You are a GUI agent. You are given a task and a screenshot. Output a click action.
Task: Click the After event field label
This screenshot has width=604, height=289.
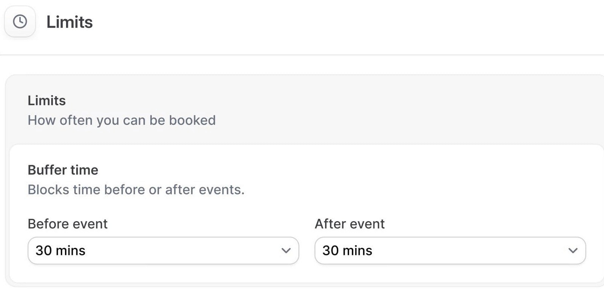(350, 223)
